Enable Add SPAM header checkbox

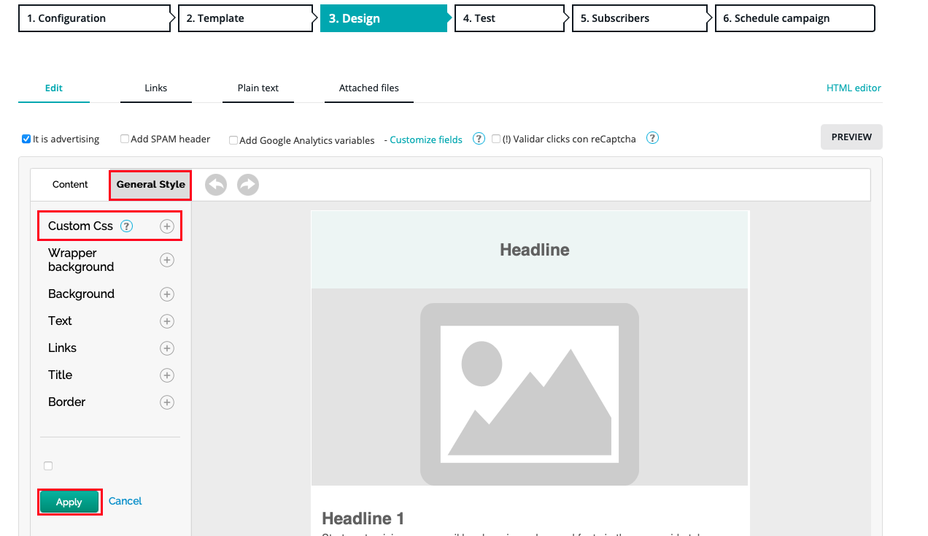point(125,139)
